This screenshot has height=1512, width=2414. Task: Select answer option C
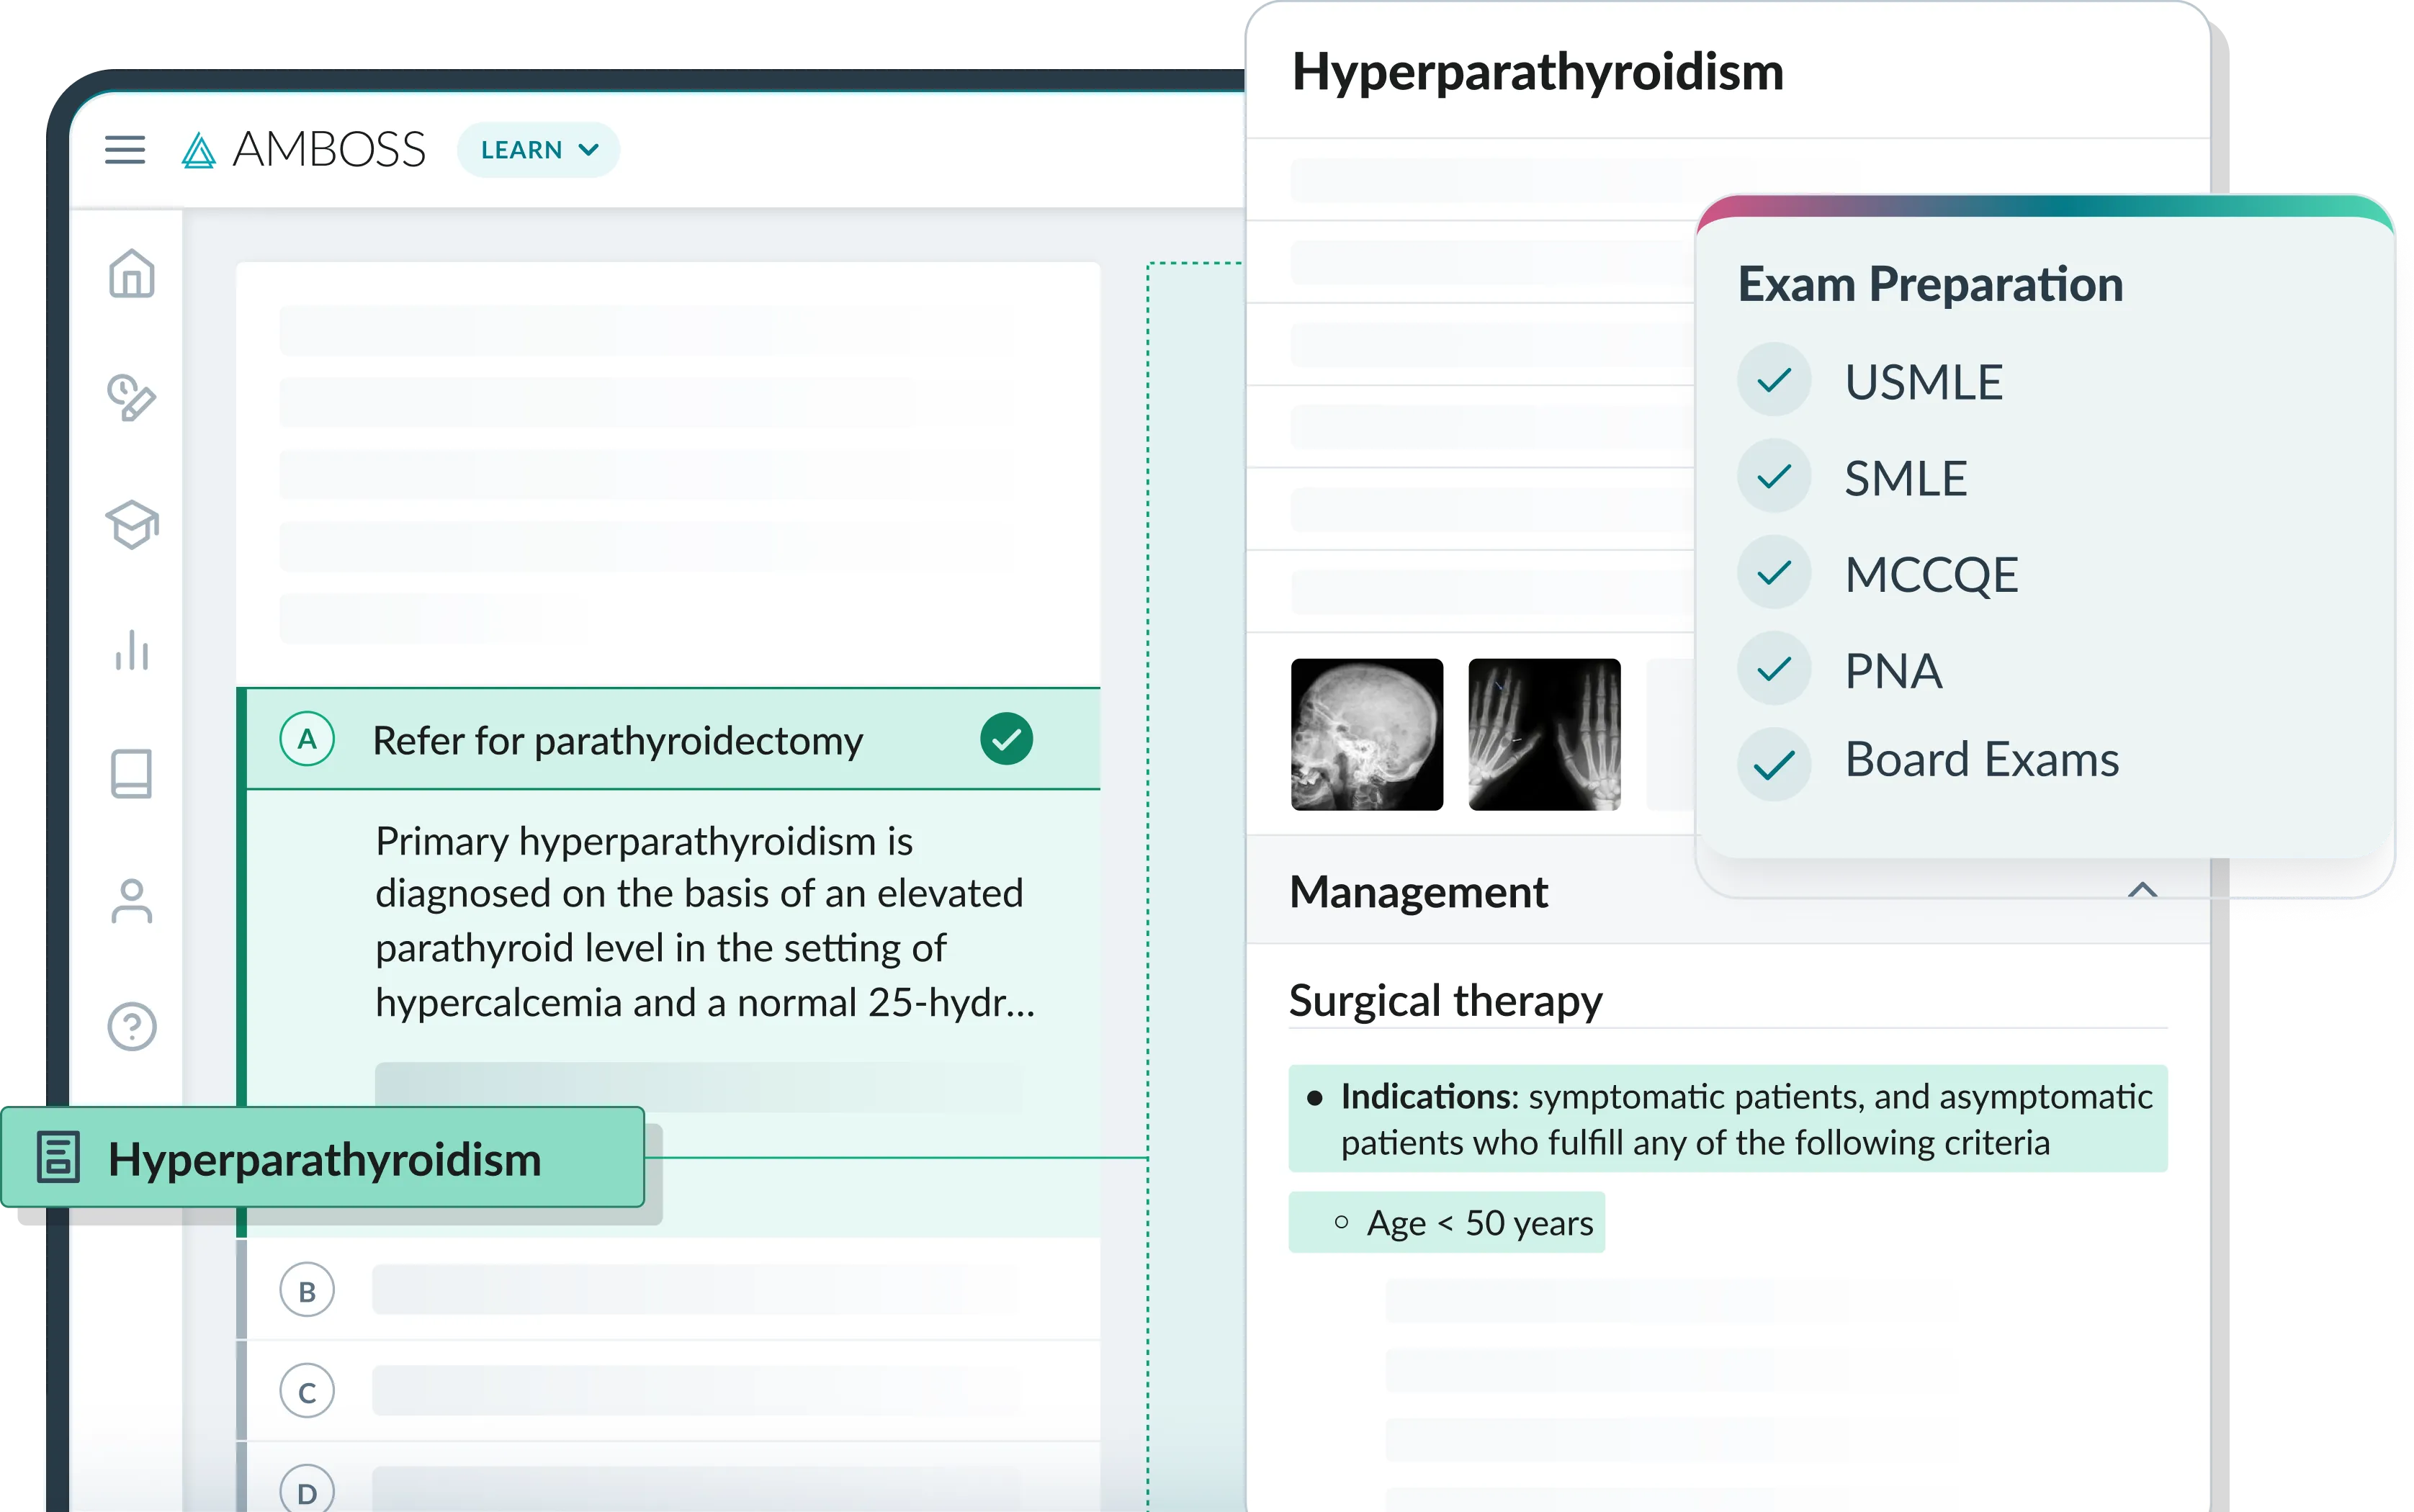(x=307, y=1391)
